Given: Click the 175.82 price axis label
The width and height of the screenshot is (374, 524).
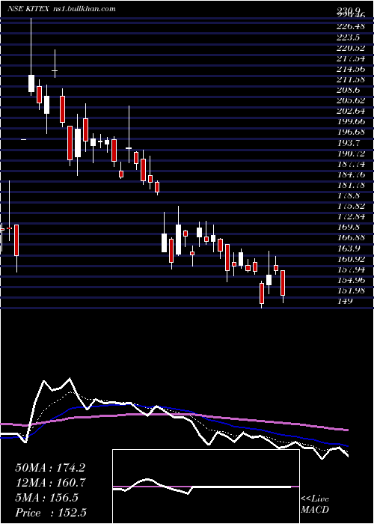Looking at the screenshot, I should (349, 206).
